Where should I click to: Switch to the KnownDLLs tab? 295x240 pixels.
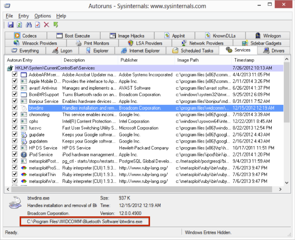220,36
